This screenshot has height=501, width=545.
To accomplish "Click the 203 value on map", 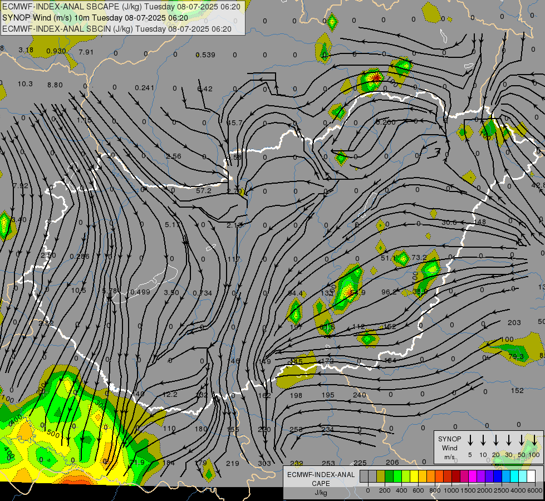I will click(514, 323).
